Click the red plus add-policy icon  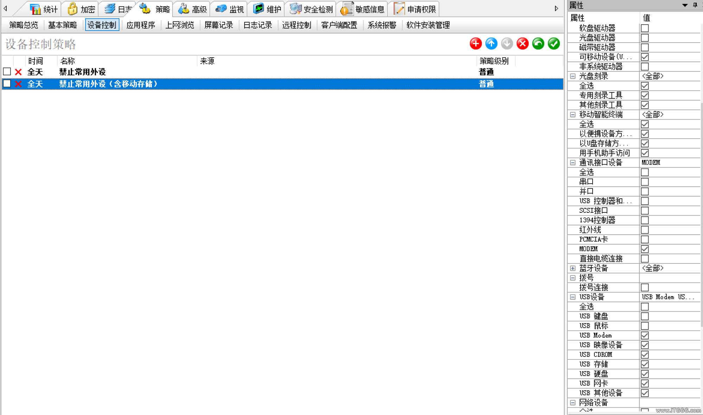coord(476,44)
